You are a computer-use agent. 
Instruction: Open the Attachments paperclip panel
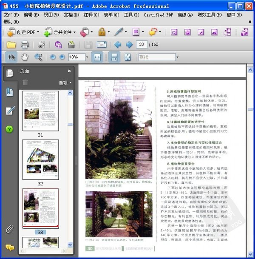[9, 229]
